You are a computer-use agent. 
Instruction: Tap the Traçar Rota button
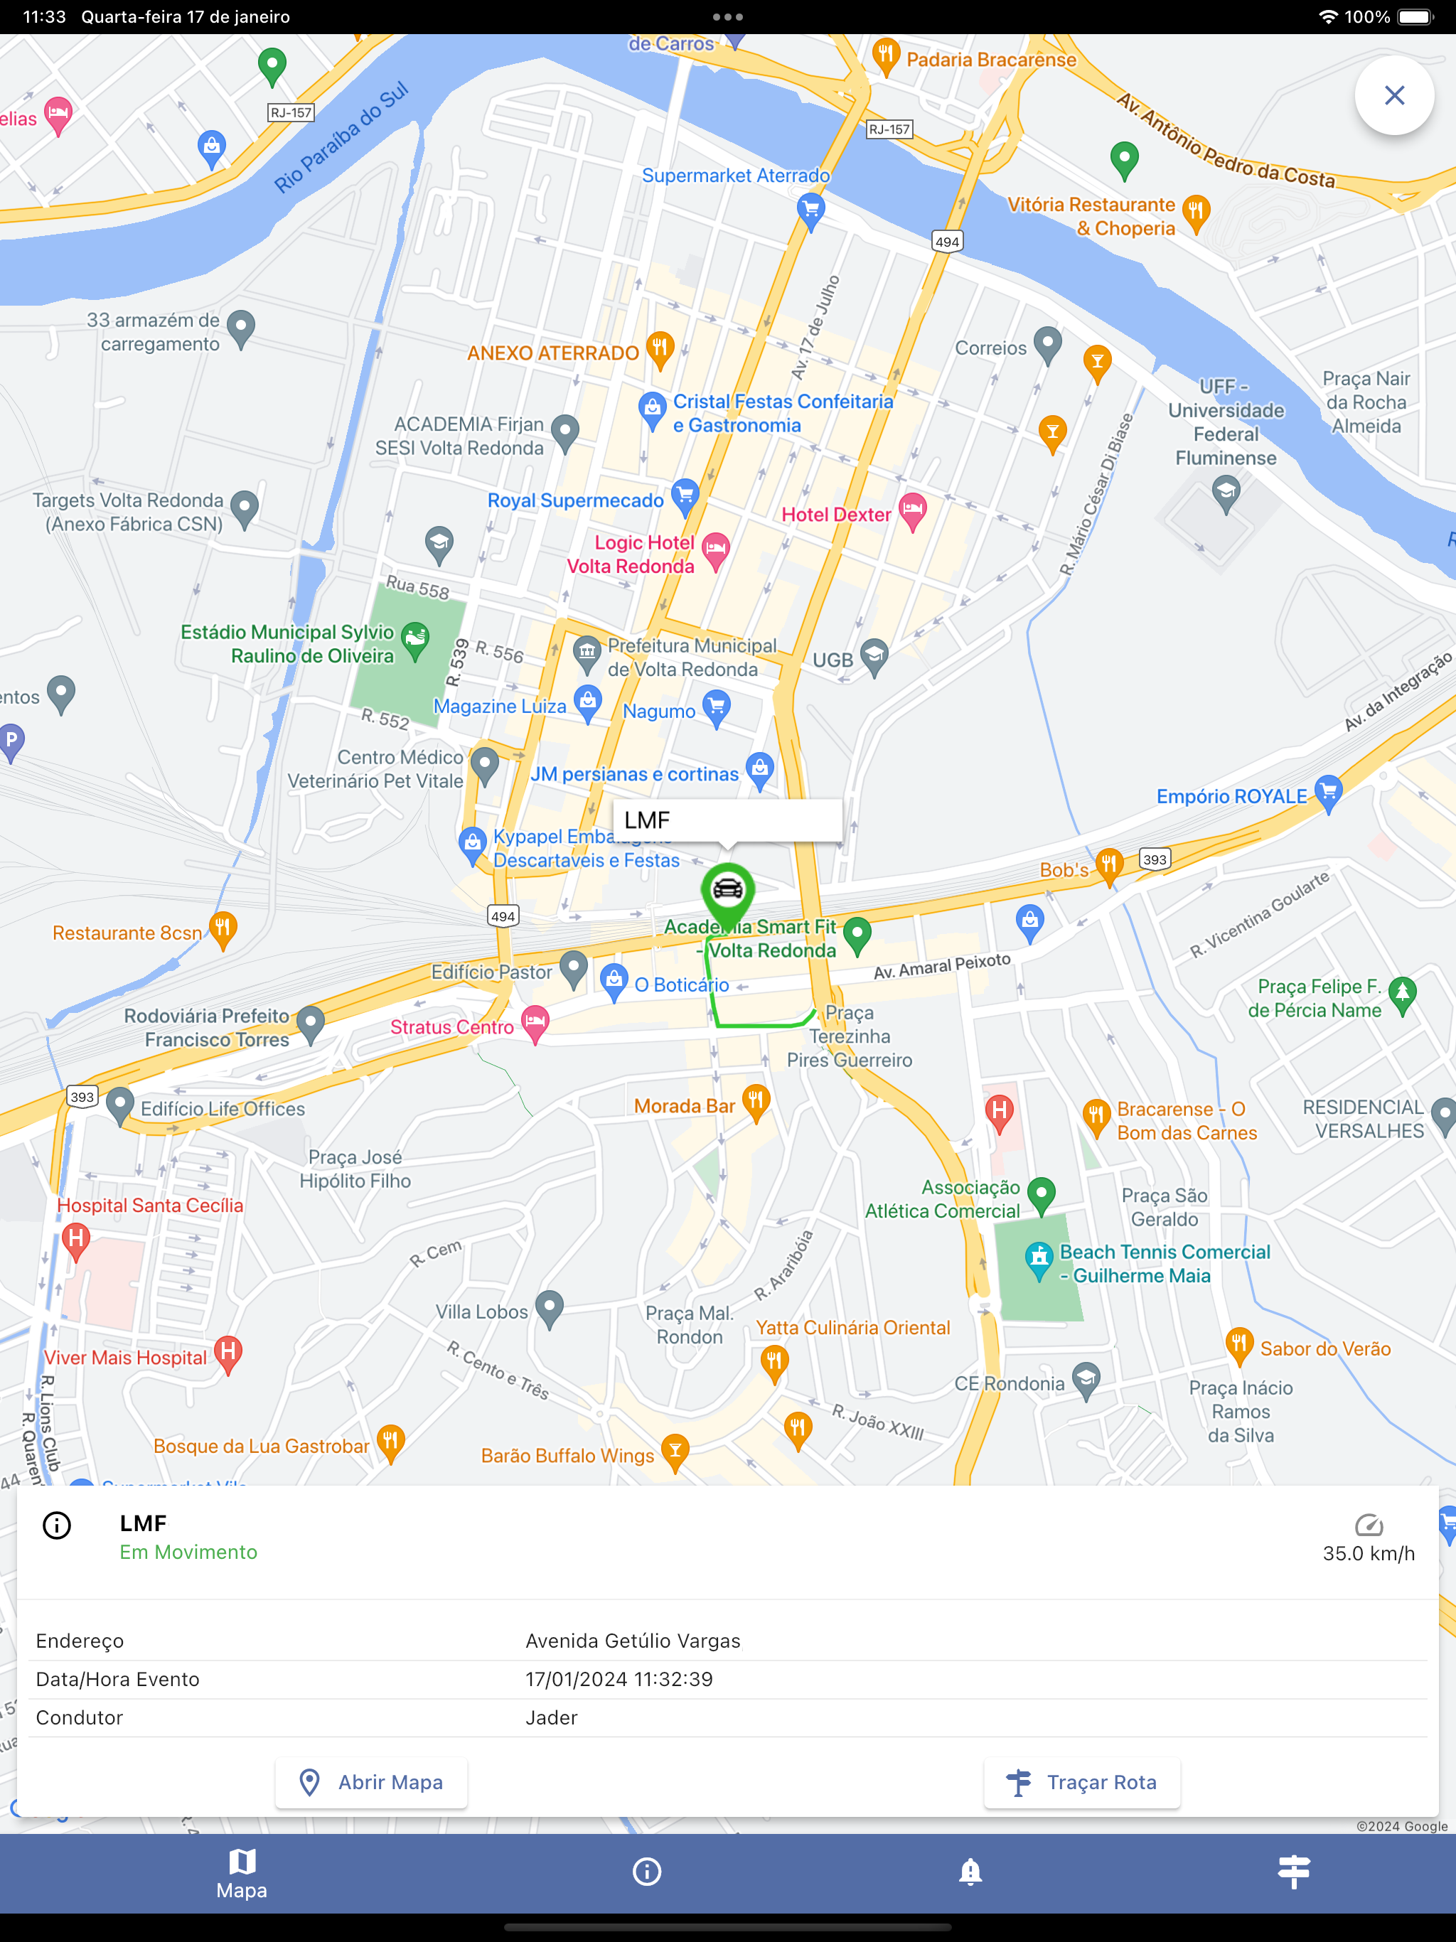coord(1082,1782)
